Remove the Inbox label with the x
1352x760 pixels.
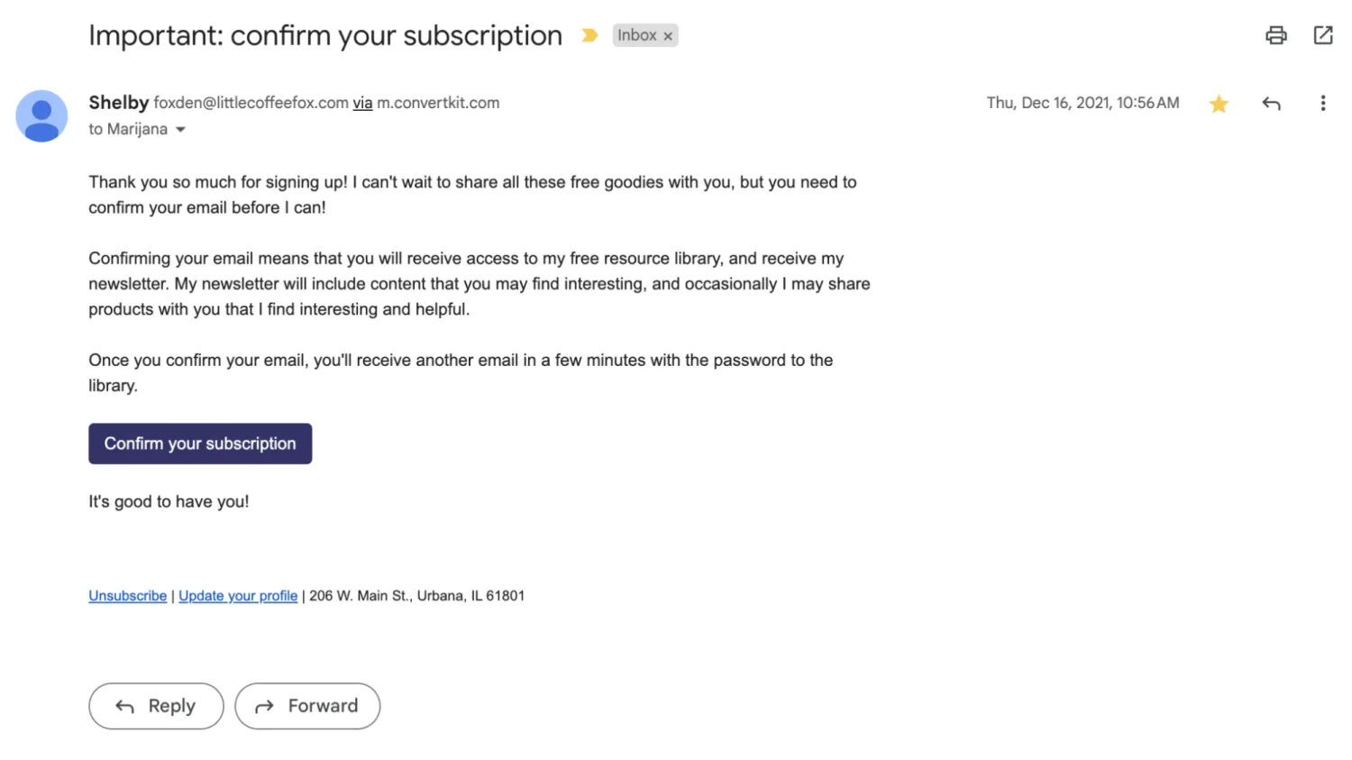point(668,36)
